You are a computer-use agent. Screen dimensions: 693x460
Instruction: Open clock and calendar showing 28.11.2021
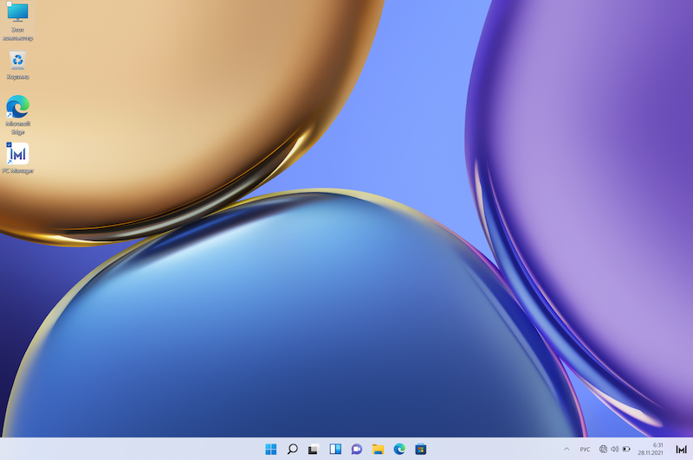click(651, 449)
